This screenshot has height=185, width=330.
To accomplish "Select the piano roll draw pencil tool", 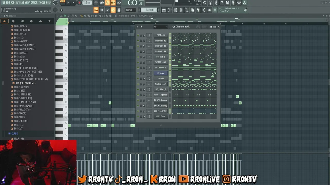I will point(81,16).
